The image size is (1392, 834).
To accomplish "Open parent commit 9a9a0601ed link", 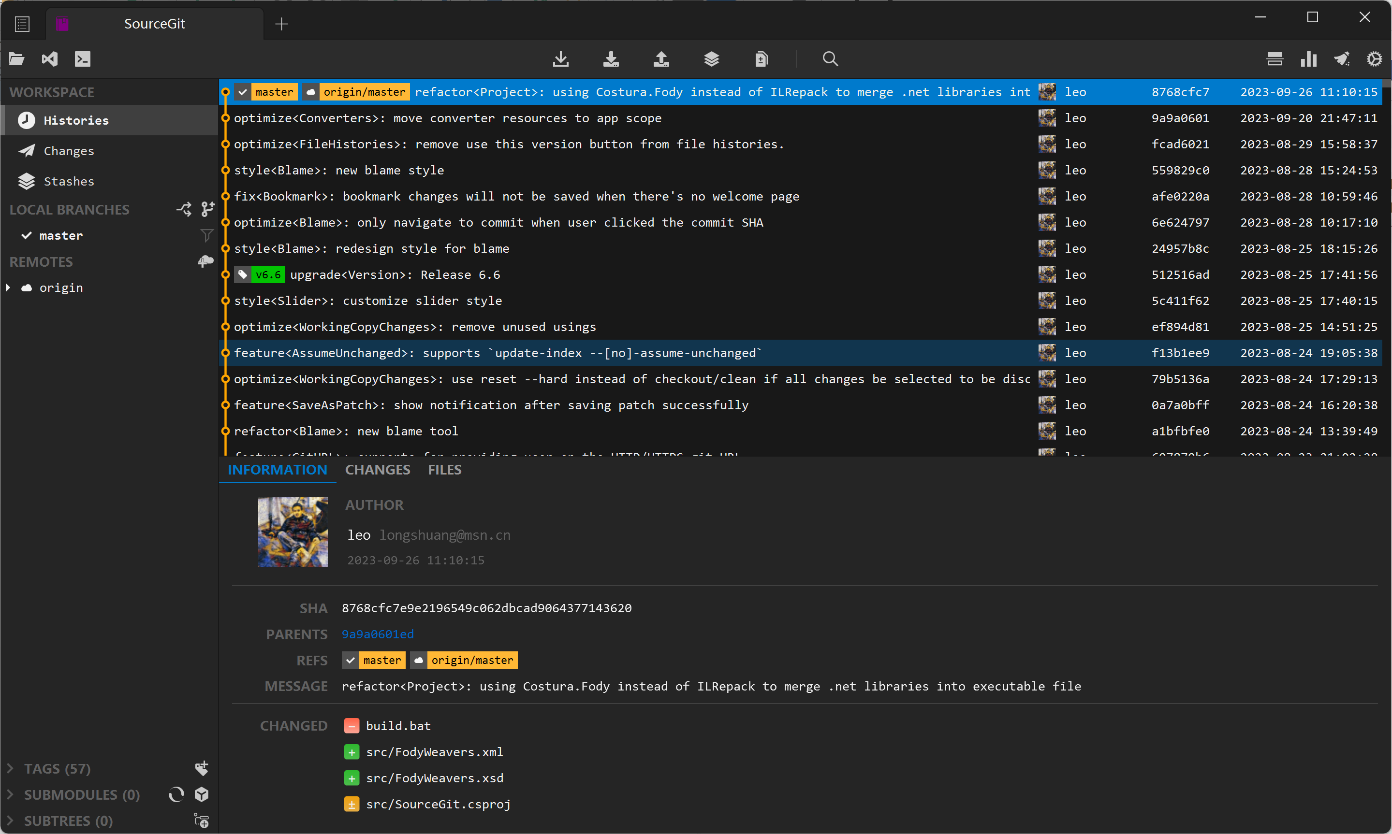I will pos(378,634).
